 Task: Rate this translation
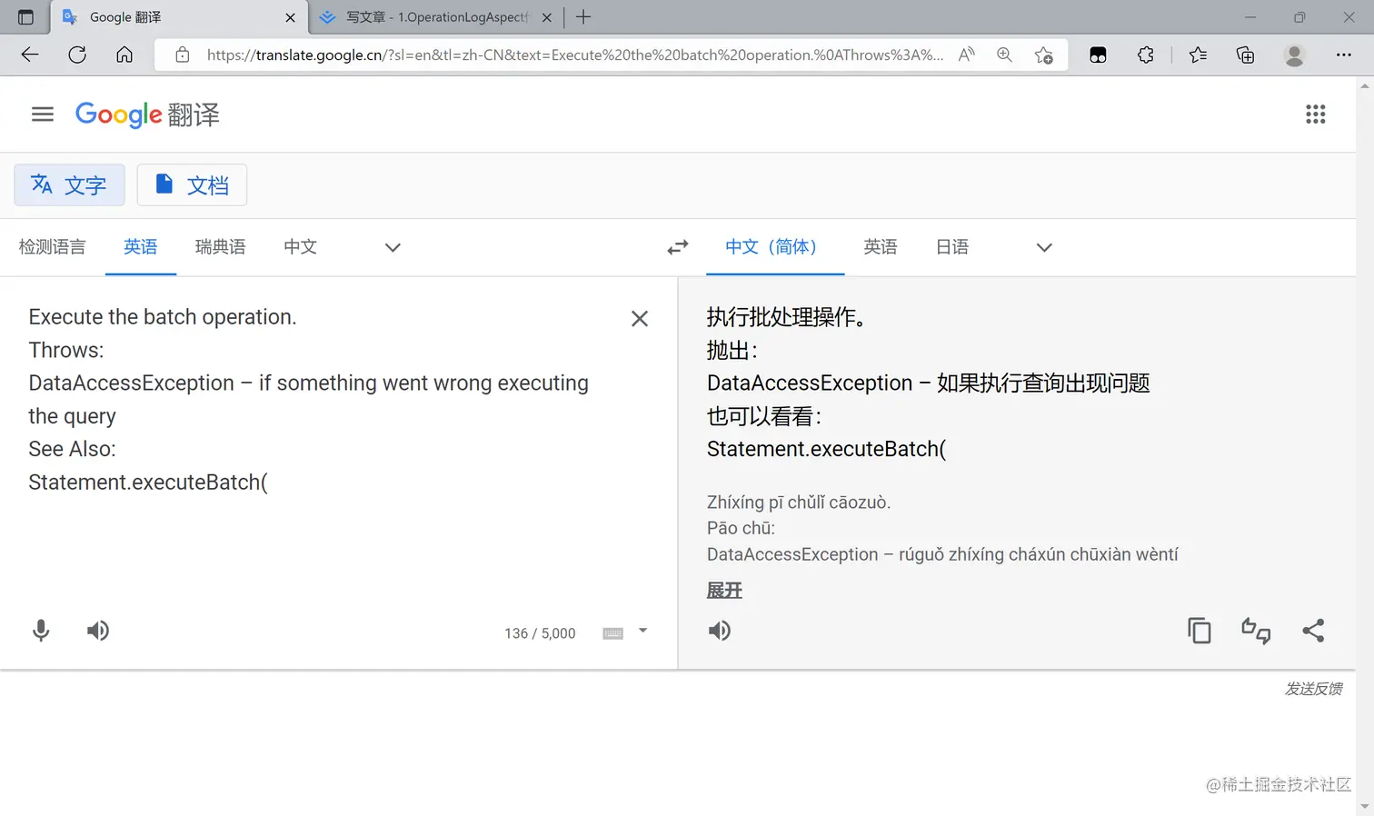pyautogui.click(x=1256, y=631)
